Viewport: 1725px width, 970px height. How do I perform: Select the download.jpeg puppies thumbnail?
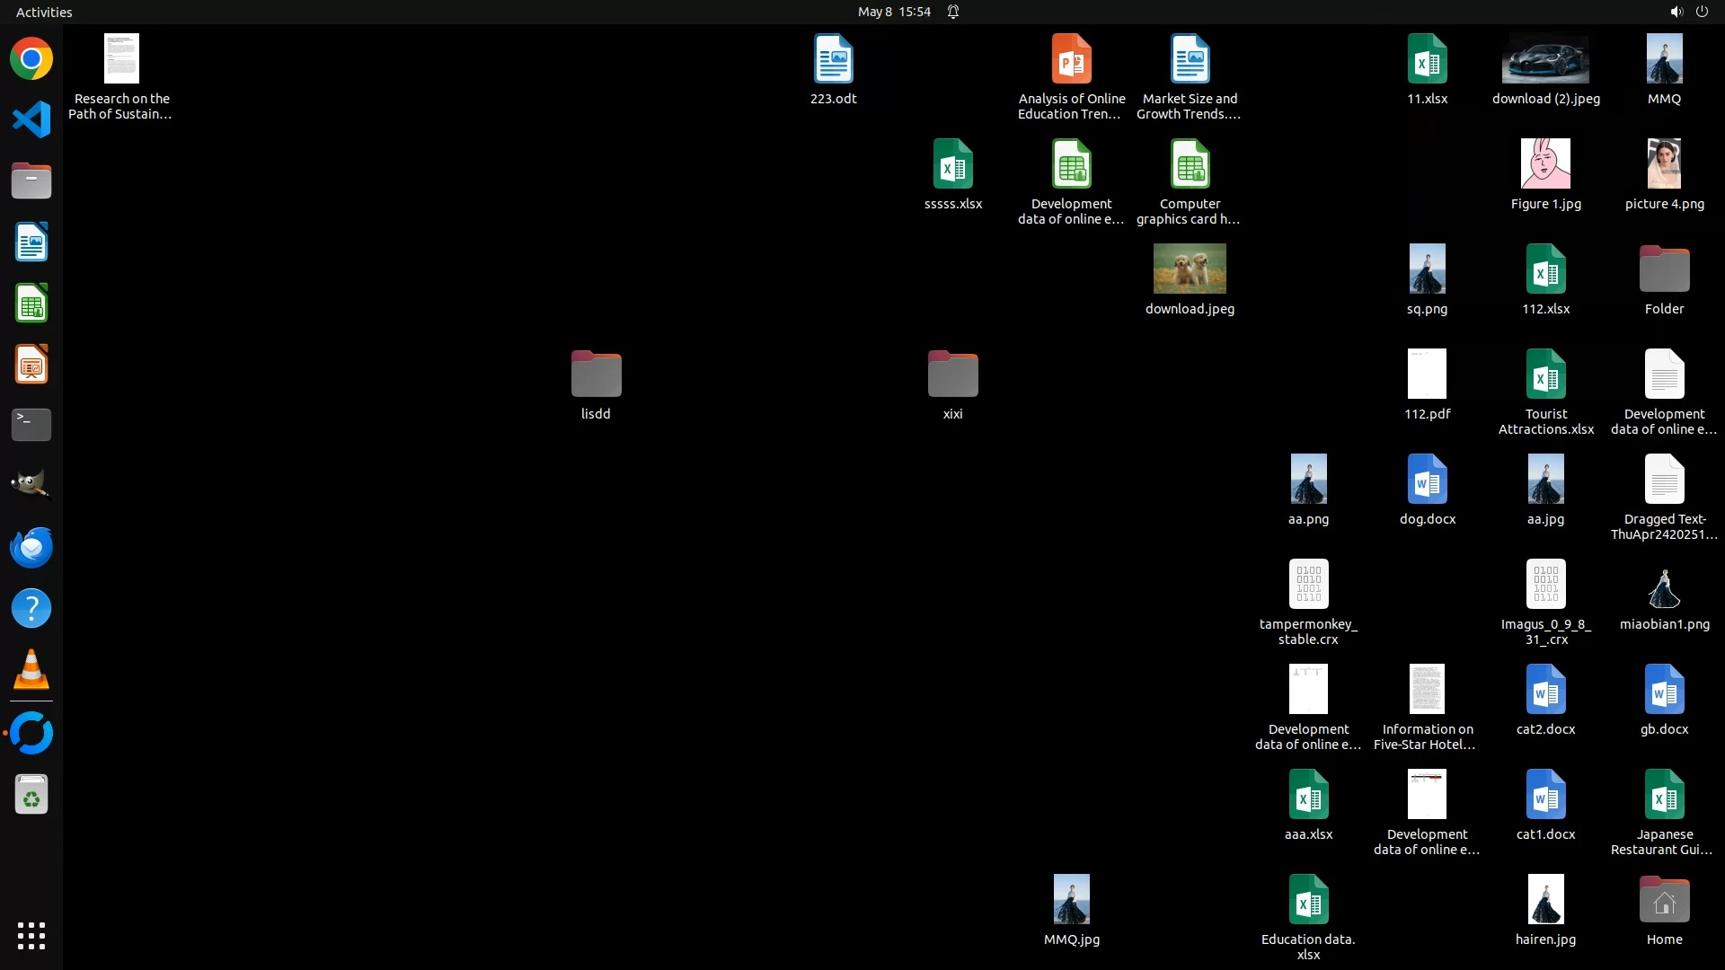point(1190,269)
